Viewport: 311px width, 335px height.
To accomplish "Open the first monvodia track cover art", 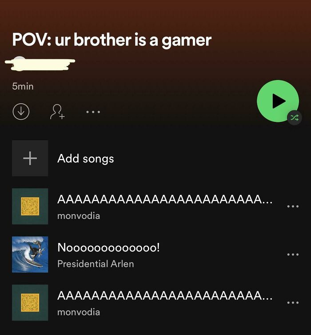I will [x=30, y=206].
